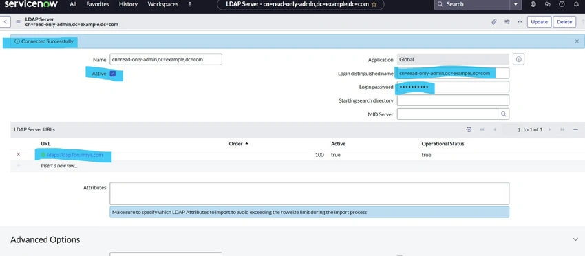Image resolution: width=585 pixels, height=256 pixels.
Task: Click the Application info icon
Action: point(519,59)
